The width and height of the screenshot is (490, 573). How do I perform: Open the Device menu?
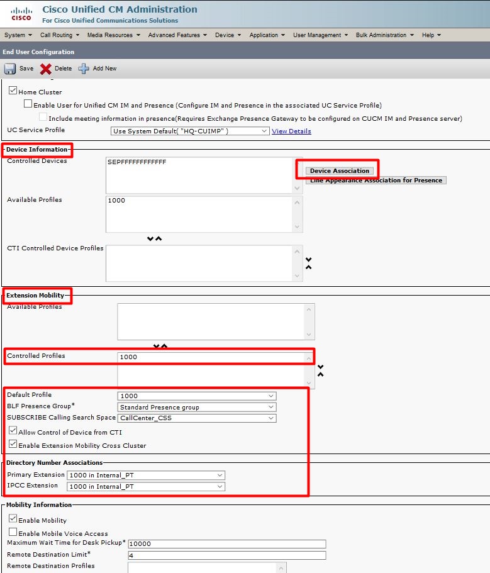click(228, 35)
